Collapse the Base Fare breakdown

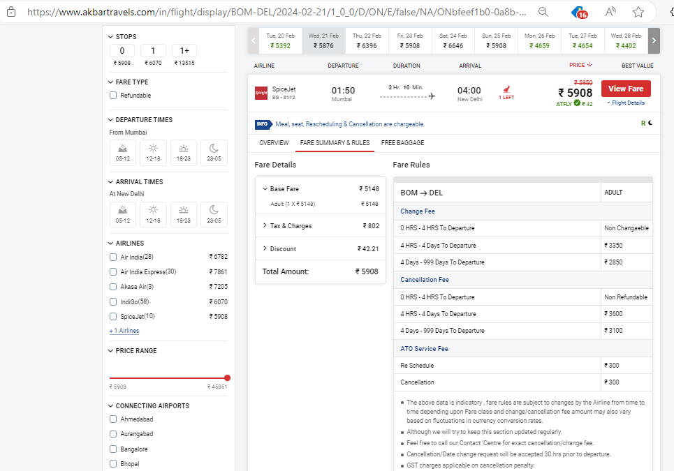(x=265, y=189)
